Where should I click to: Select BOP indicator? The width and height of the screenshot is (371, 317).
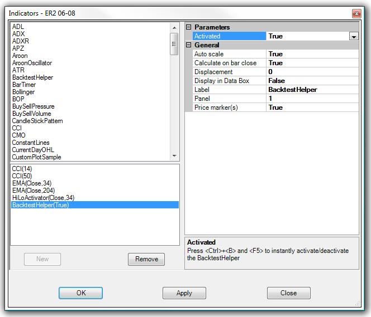click(x=18, y=99)
